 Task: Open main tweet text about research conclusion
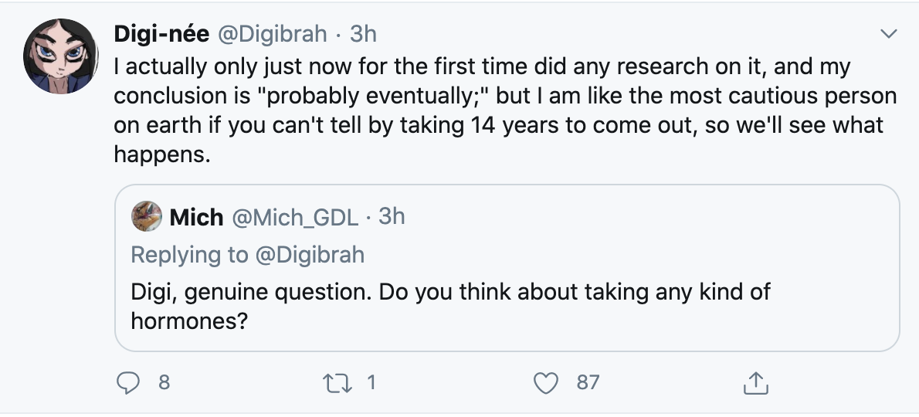[x=505, y=110]
